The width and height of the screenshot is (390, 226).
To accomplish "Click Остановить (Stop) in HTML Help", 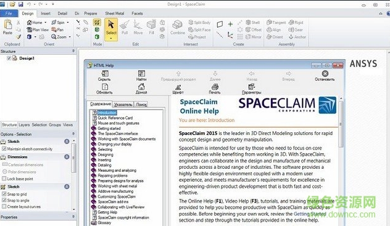I will pos(325,76).
